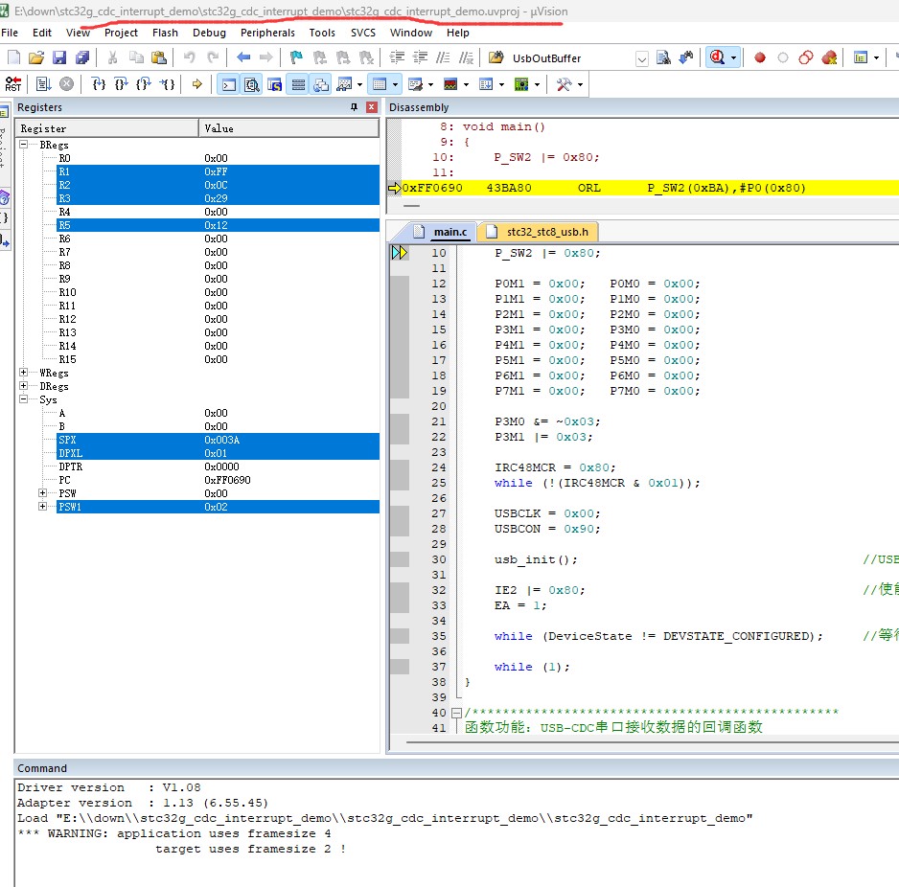899x887 pixels.
Task: Save all files icon
Action: pos(82,57)
